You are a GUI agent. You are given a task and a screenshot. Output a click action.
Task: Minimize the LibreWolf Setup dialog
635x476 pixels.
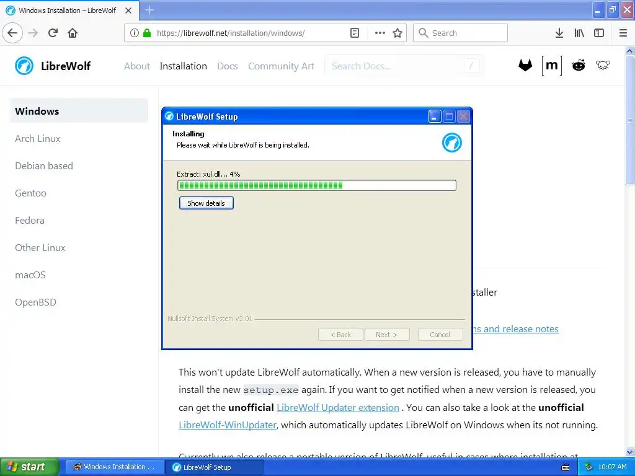pos(435,117)
